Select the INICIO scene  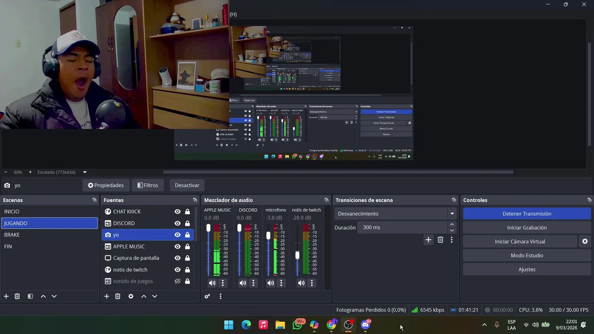[49, 212]
